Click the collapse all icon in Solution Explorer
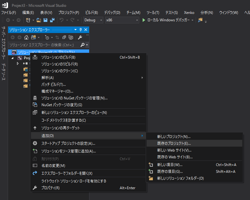The width and height of the screenshot is (250, 200). [x=64, y=37]
